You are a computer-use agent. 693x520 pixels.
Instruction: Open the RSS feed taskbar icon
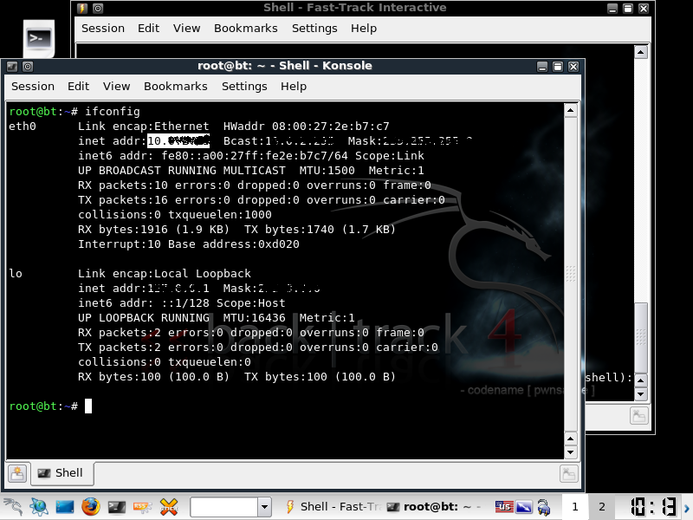click(142, 507)
